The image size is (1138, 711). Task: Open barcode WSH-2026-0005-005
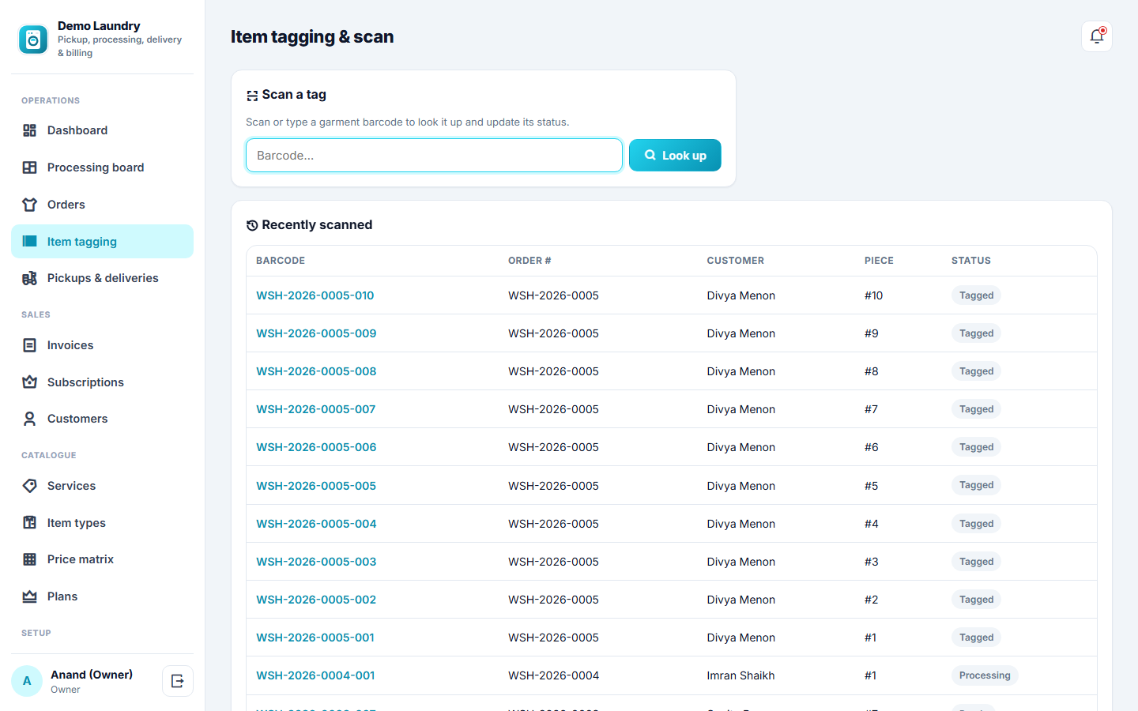316,486
